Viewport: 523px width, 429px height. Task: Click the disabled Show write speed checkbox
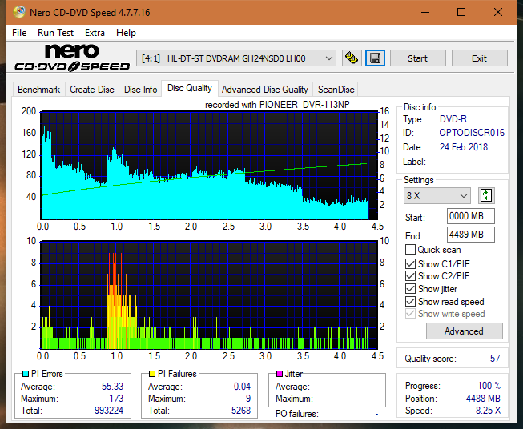tap(410, 314)
